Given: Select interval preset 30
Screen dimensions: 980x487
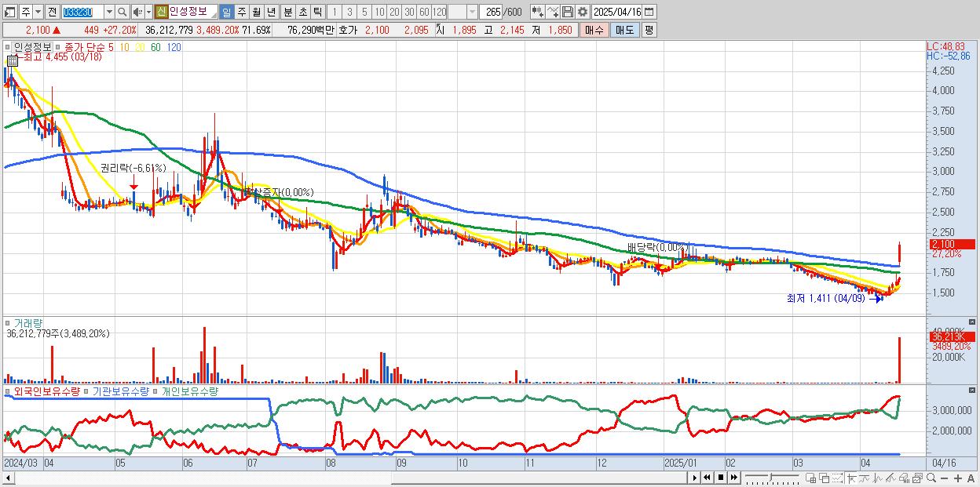Looking at the screenshot, I should [x=409, y=12].
